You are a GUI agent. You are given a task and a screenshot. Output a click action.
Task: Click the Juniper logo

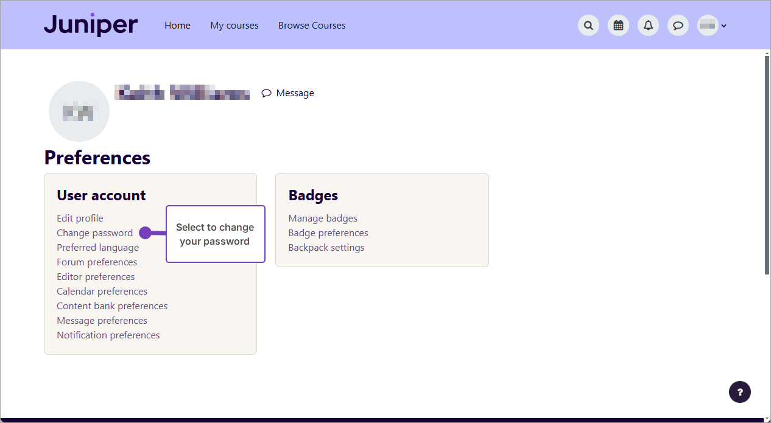(91, 25)
